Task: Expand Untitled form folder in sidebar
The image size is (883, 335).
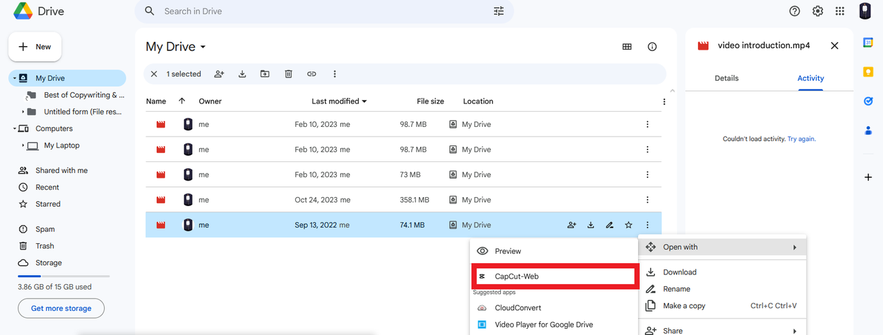Action: coord(23,112)
